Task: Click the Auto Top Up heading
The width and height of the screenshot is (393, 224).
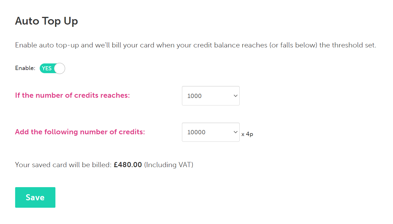Action: coord(46,21)
